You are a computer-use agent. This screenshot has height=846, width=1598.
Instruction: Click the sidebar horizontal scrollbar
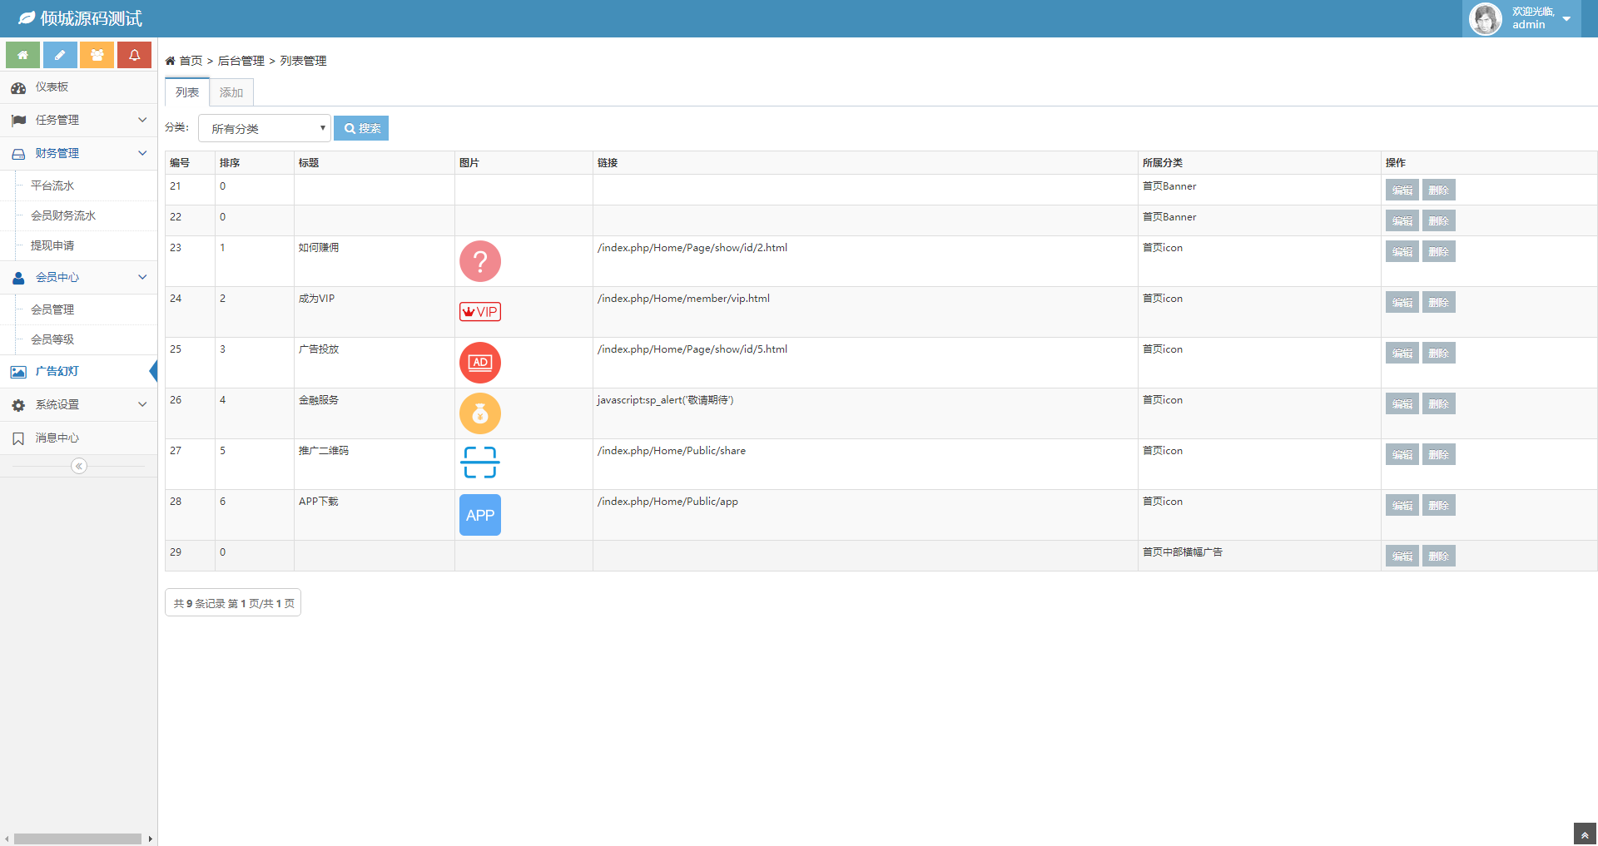tap(77, 839)
